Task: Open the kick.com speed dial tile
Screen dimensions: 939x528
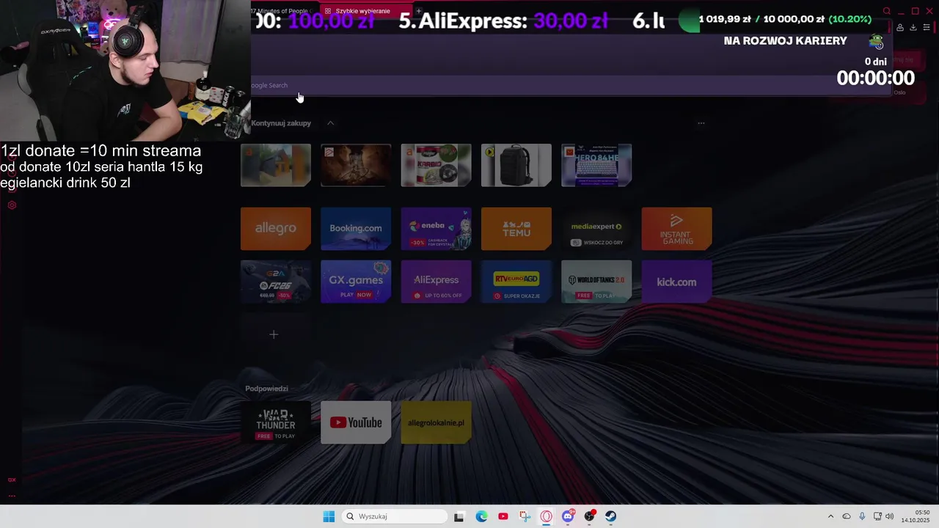Action: (676, 282)
